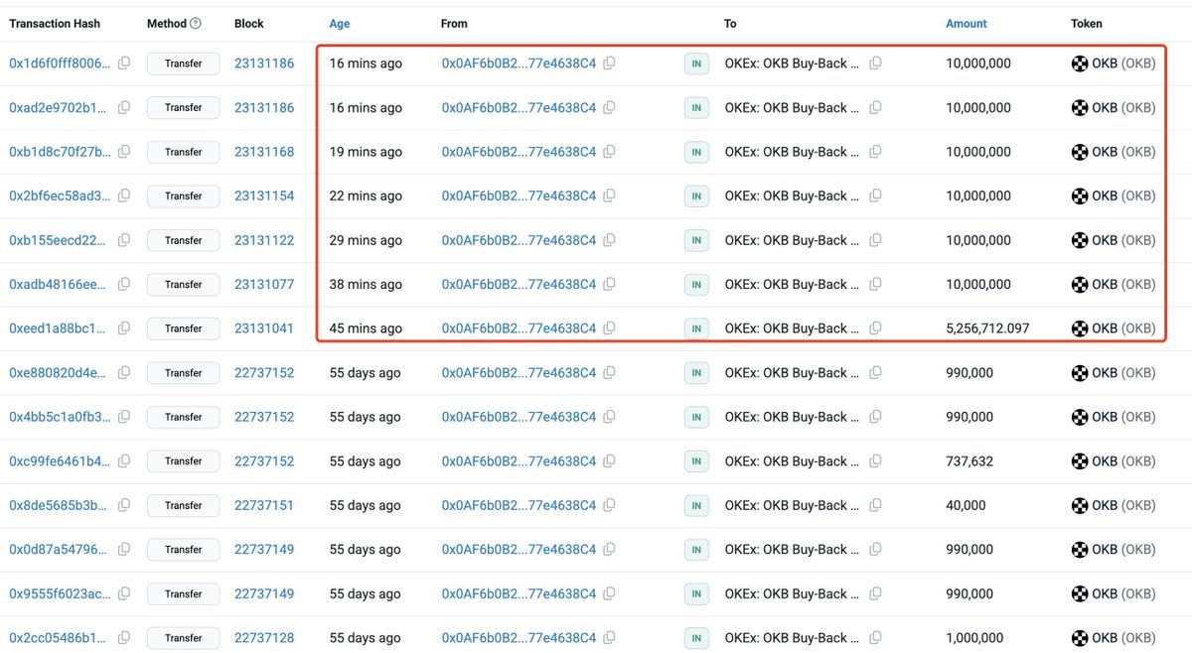
Task: Select '22 mins ago' age cell
Action: pos(366,196)
